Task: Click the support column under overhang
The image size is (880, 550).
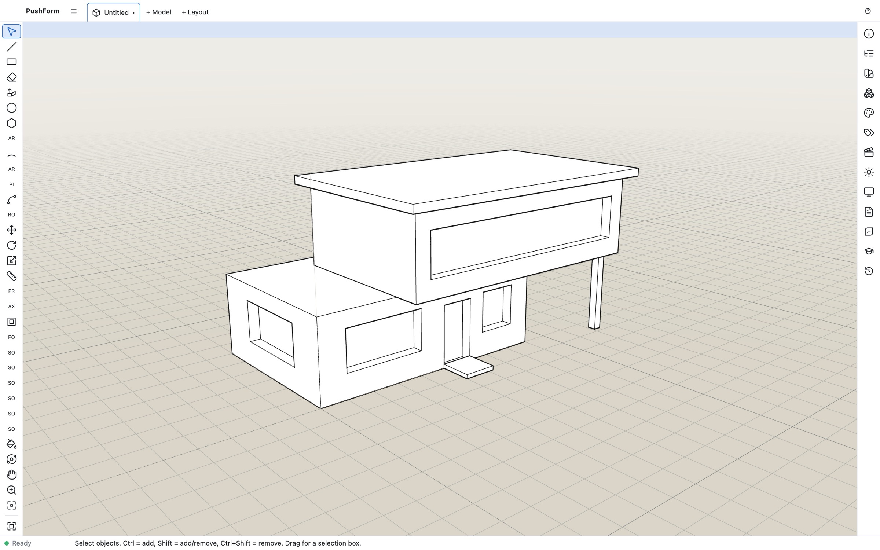Action: pyautogui.click(x=596, y=293)
